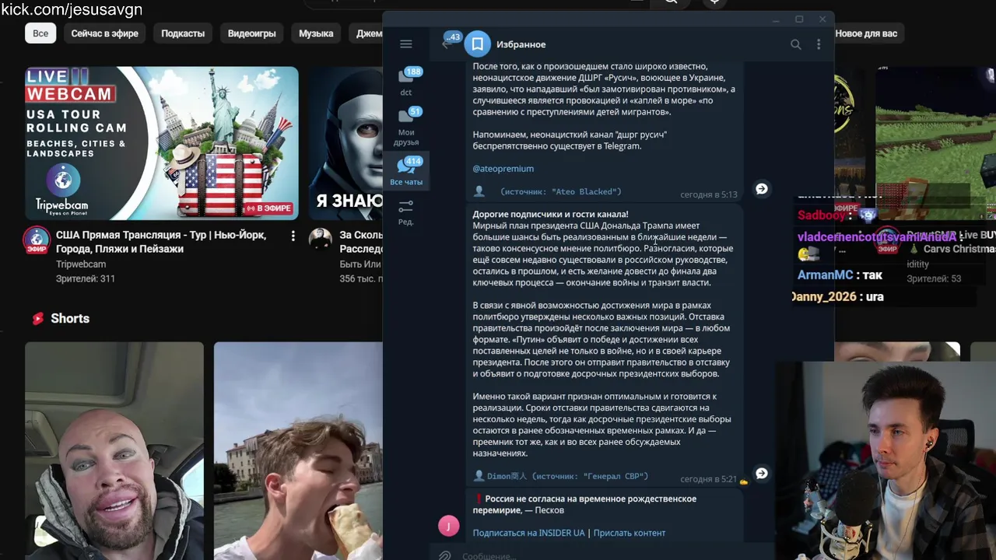Search within the Избранное chat
This screenshot has width=996, height=560.
(x=795, y=44)
